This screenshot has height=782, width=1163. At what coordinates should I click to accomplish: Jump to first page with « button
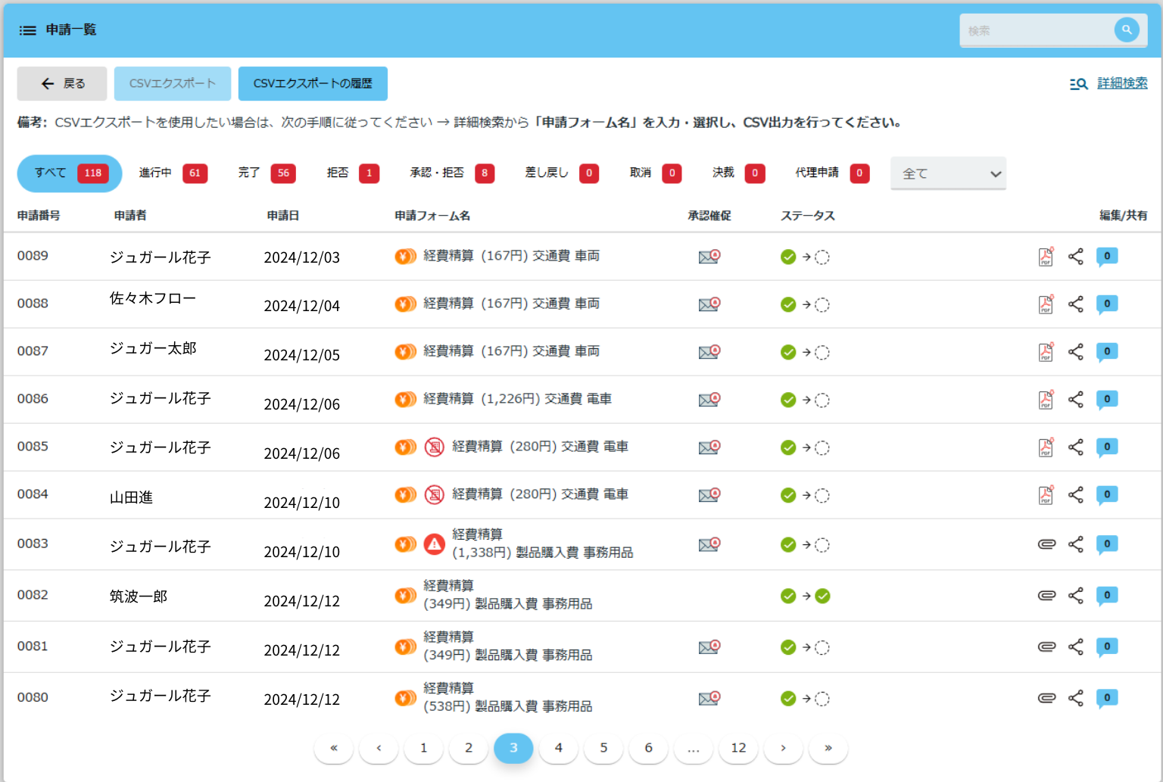334,748
